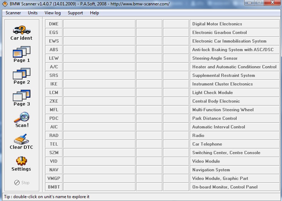Click 'On-board Monitor, Control Panel' text
The image size is (282, 201).
coord(225,187)
